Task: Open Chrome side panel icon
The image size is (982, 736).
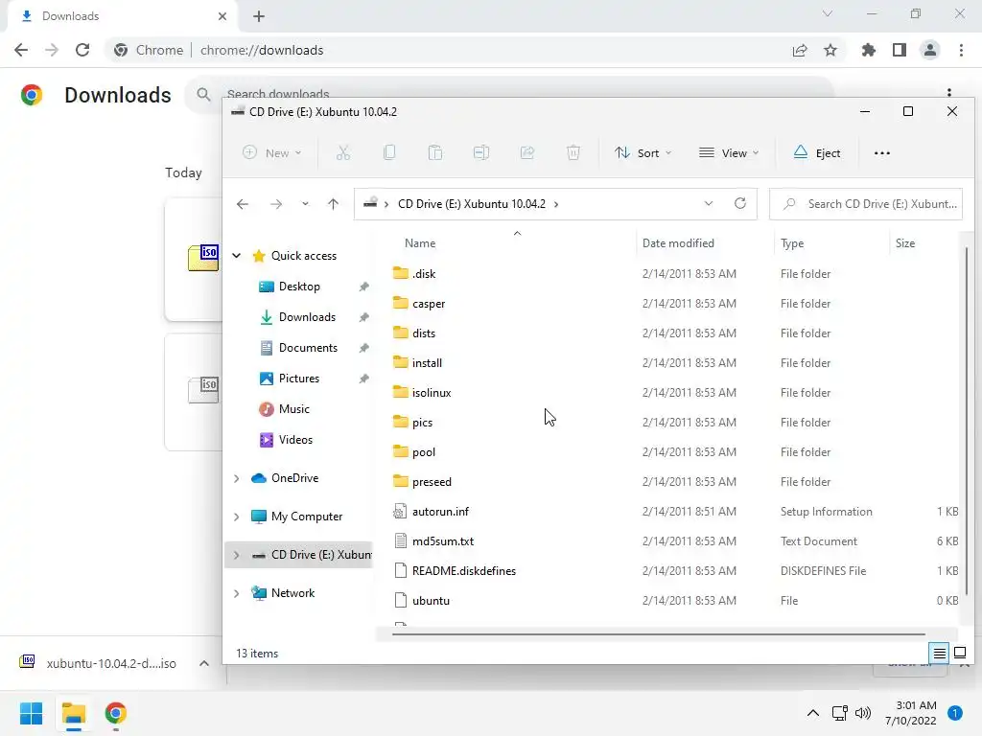Action: 900,50
